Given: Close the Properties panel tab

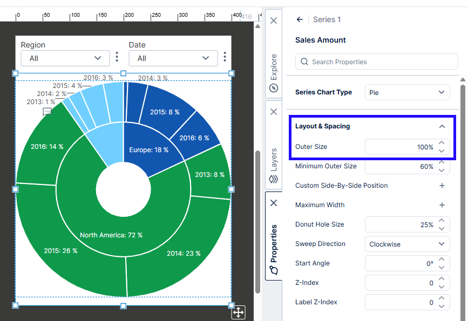Looking at the screenshot, I should coord(274,203).
